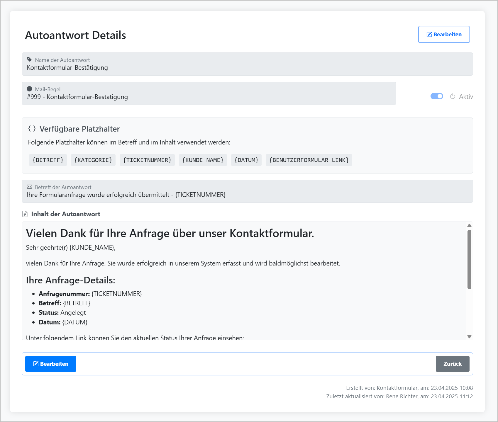498x422 pixels.
Task: Select the {TICKETNUMMER} placeholder chip
Action: [x=147, y=160]
